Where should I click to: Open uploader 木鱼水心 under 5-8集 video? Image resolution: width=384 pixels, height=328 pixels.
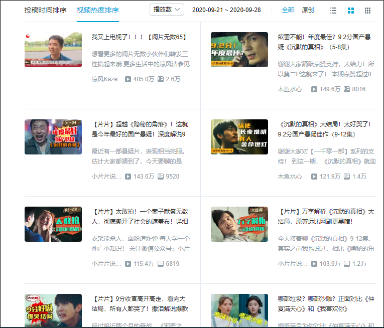pyautogui.click(x=290, y=89)
